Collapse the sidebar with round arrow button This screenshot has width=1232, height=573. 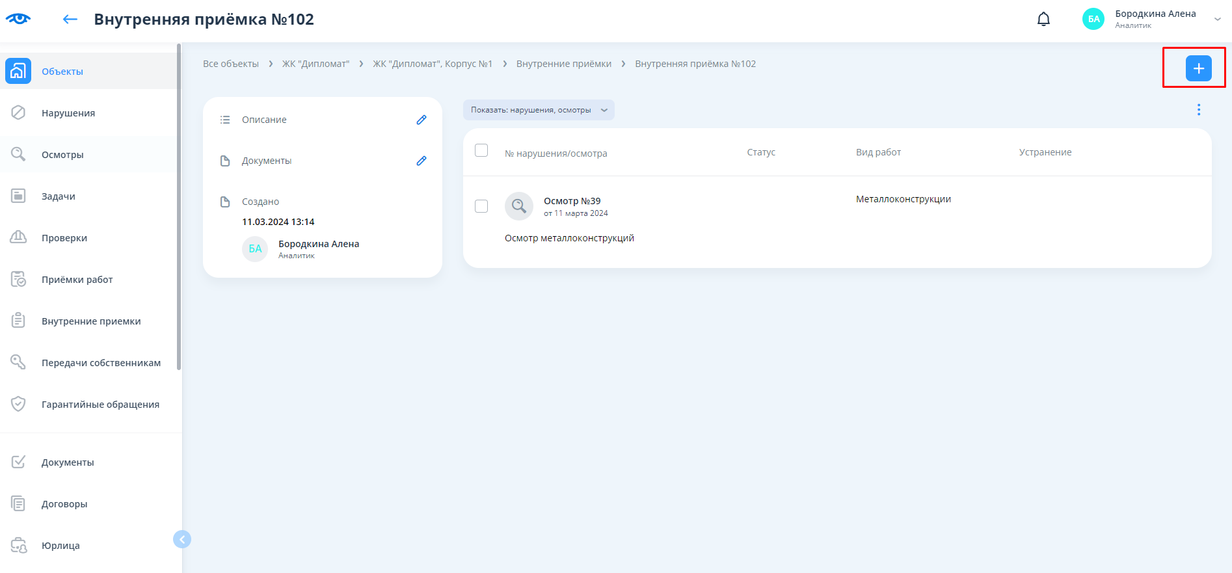[x=182, y=539]
